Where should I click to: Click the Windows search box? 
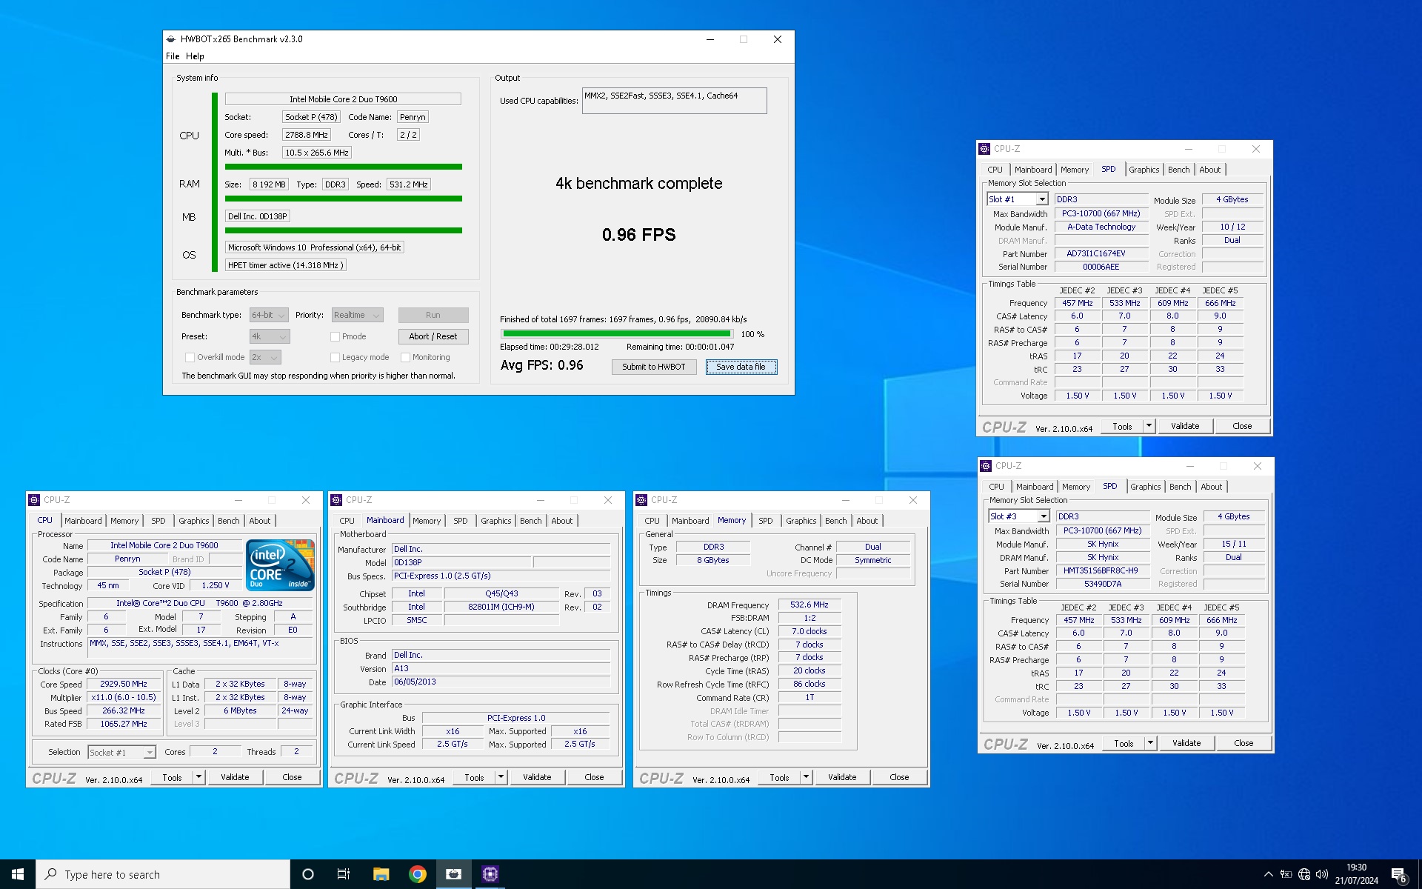click(x=163, y=874)
